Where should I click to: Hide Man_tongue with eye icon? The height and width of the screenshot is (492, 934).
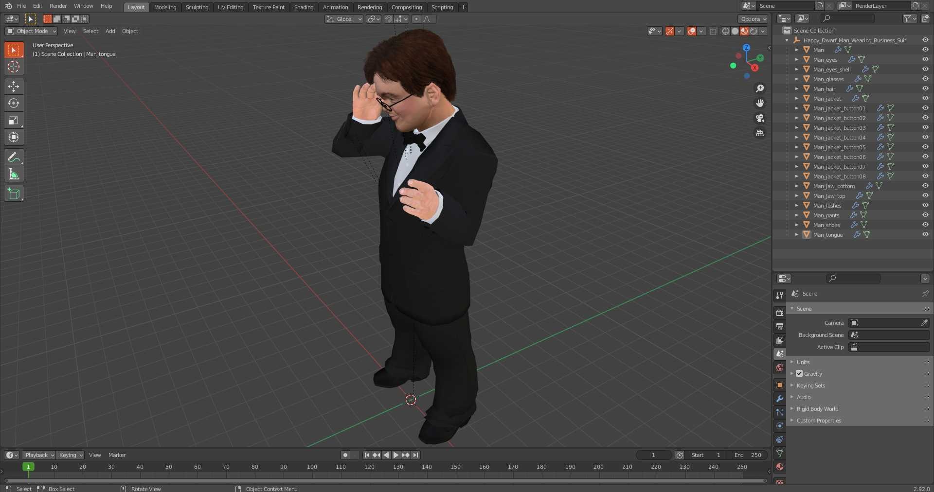(925, 235)
